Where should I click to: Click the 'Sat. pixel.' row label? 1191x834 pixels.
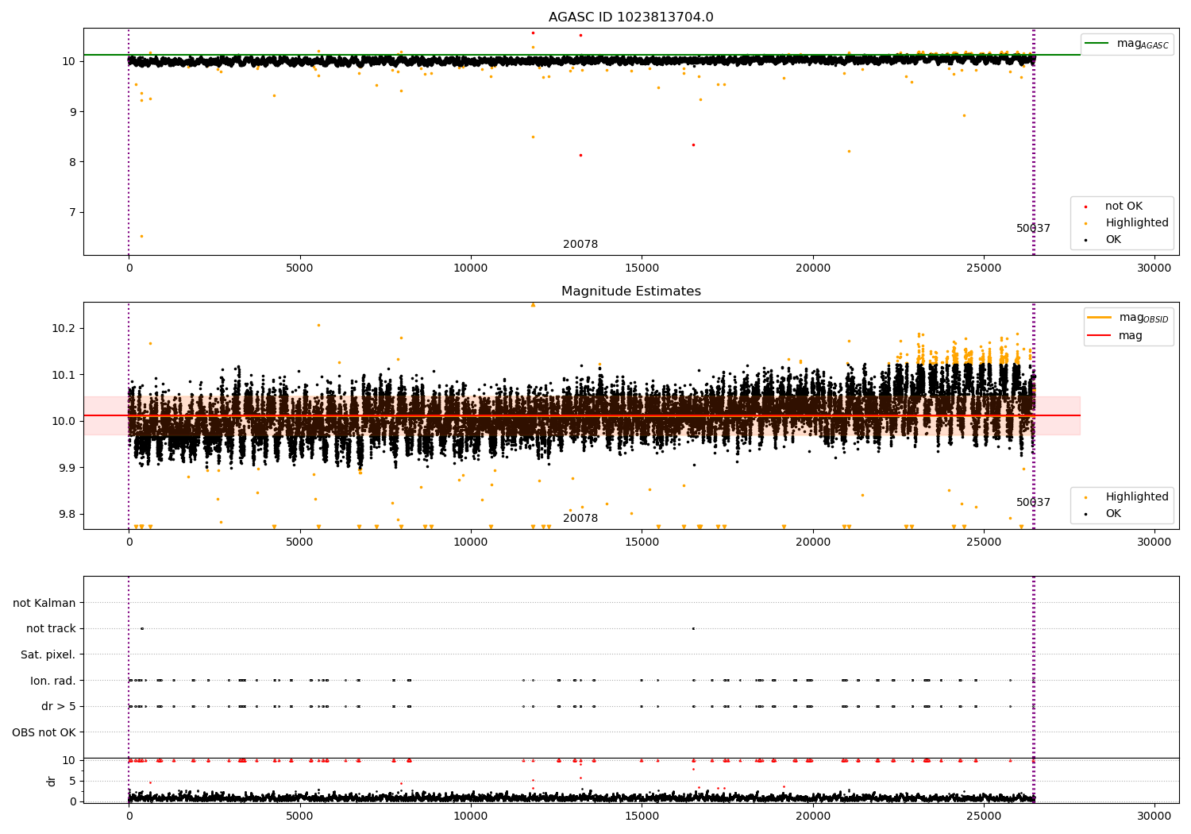click(x=48, y=655)
